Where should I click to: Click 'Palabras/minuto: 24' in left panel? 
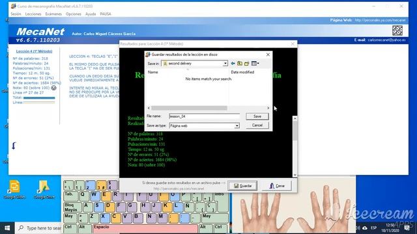pyautogui.click(x=31, y=64)
